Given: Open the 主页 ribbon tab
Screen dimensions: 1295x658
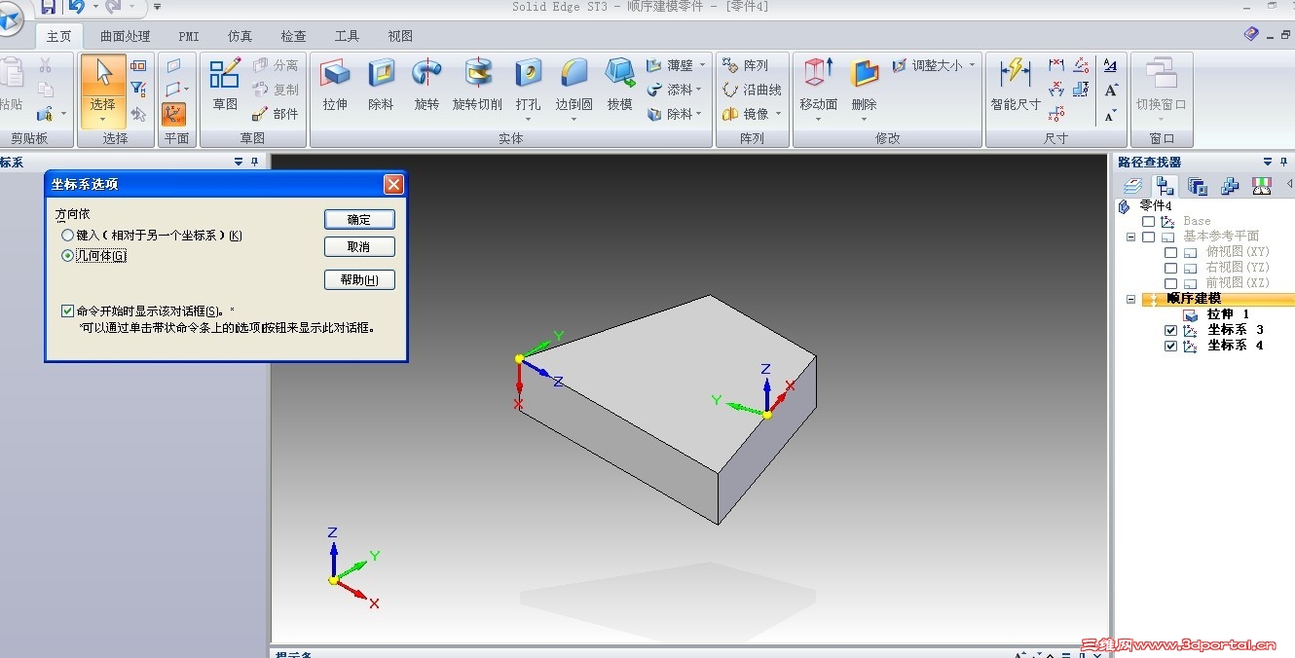Looking at the screenshot, I should click(59, 36).
